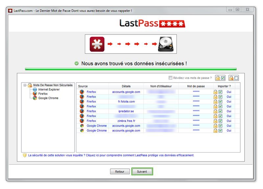Maximize the LastPass window

[237, 10]
